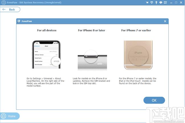
Task: Click the house icon on the Home button
Action: [x=3, y=116]
